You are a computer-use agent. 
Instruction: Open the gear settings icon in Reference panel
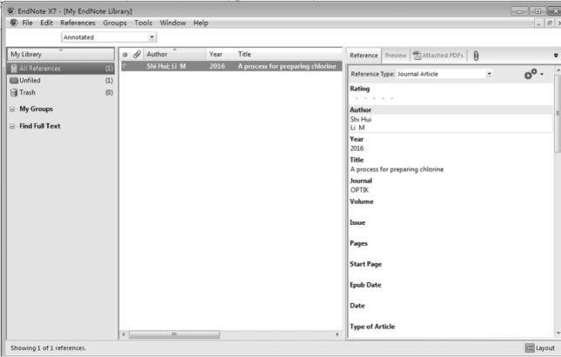[x=531, y=74]
